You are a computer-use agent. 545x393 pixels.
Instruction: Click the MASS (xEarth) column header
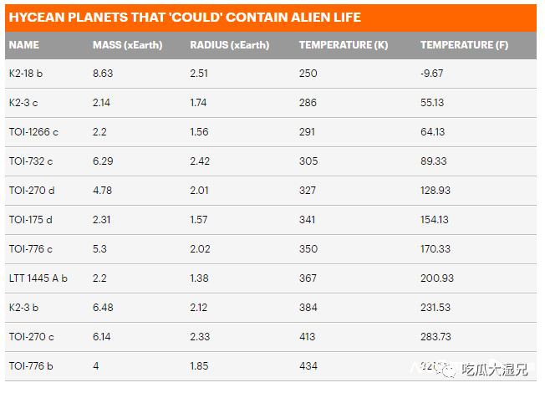(127, 45)
